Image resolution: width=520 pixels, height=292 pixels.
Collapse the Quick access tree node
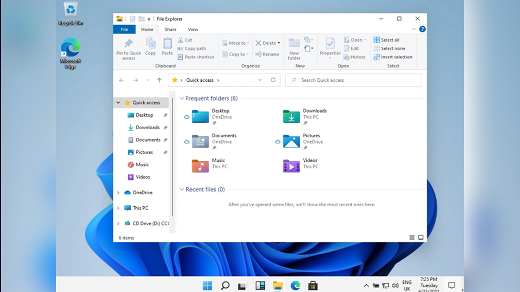[118, 103]
